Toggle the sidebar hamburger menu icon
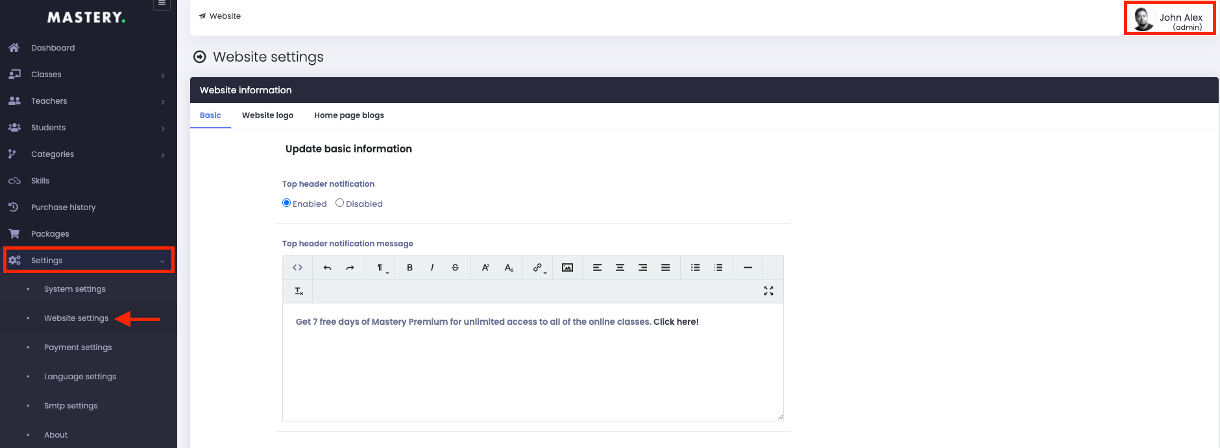The width and height of the screenshot is (1220, 448). [x=162, y=4]
